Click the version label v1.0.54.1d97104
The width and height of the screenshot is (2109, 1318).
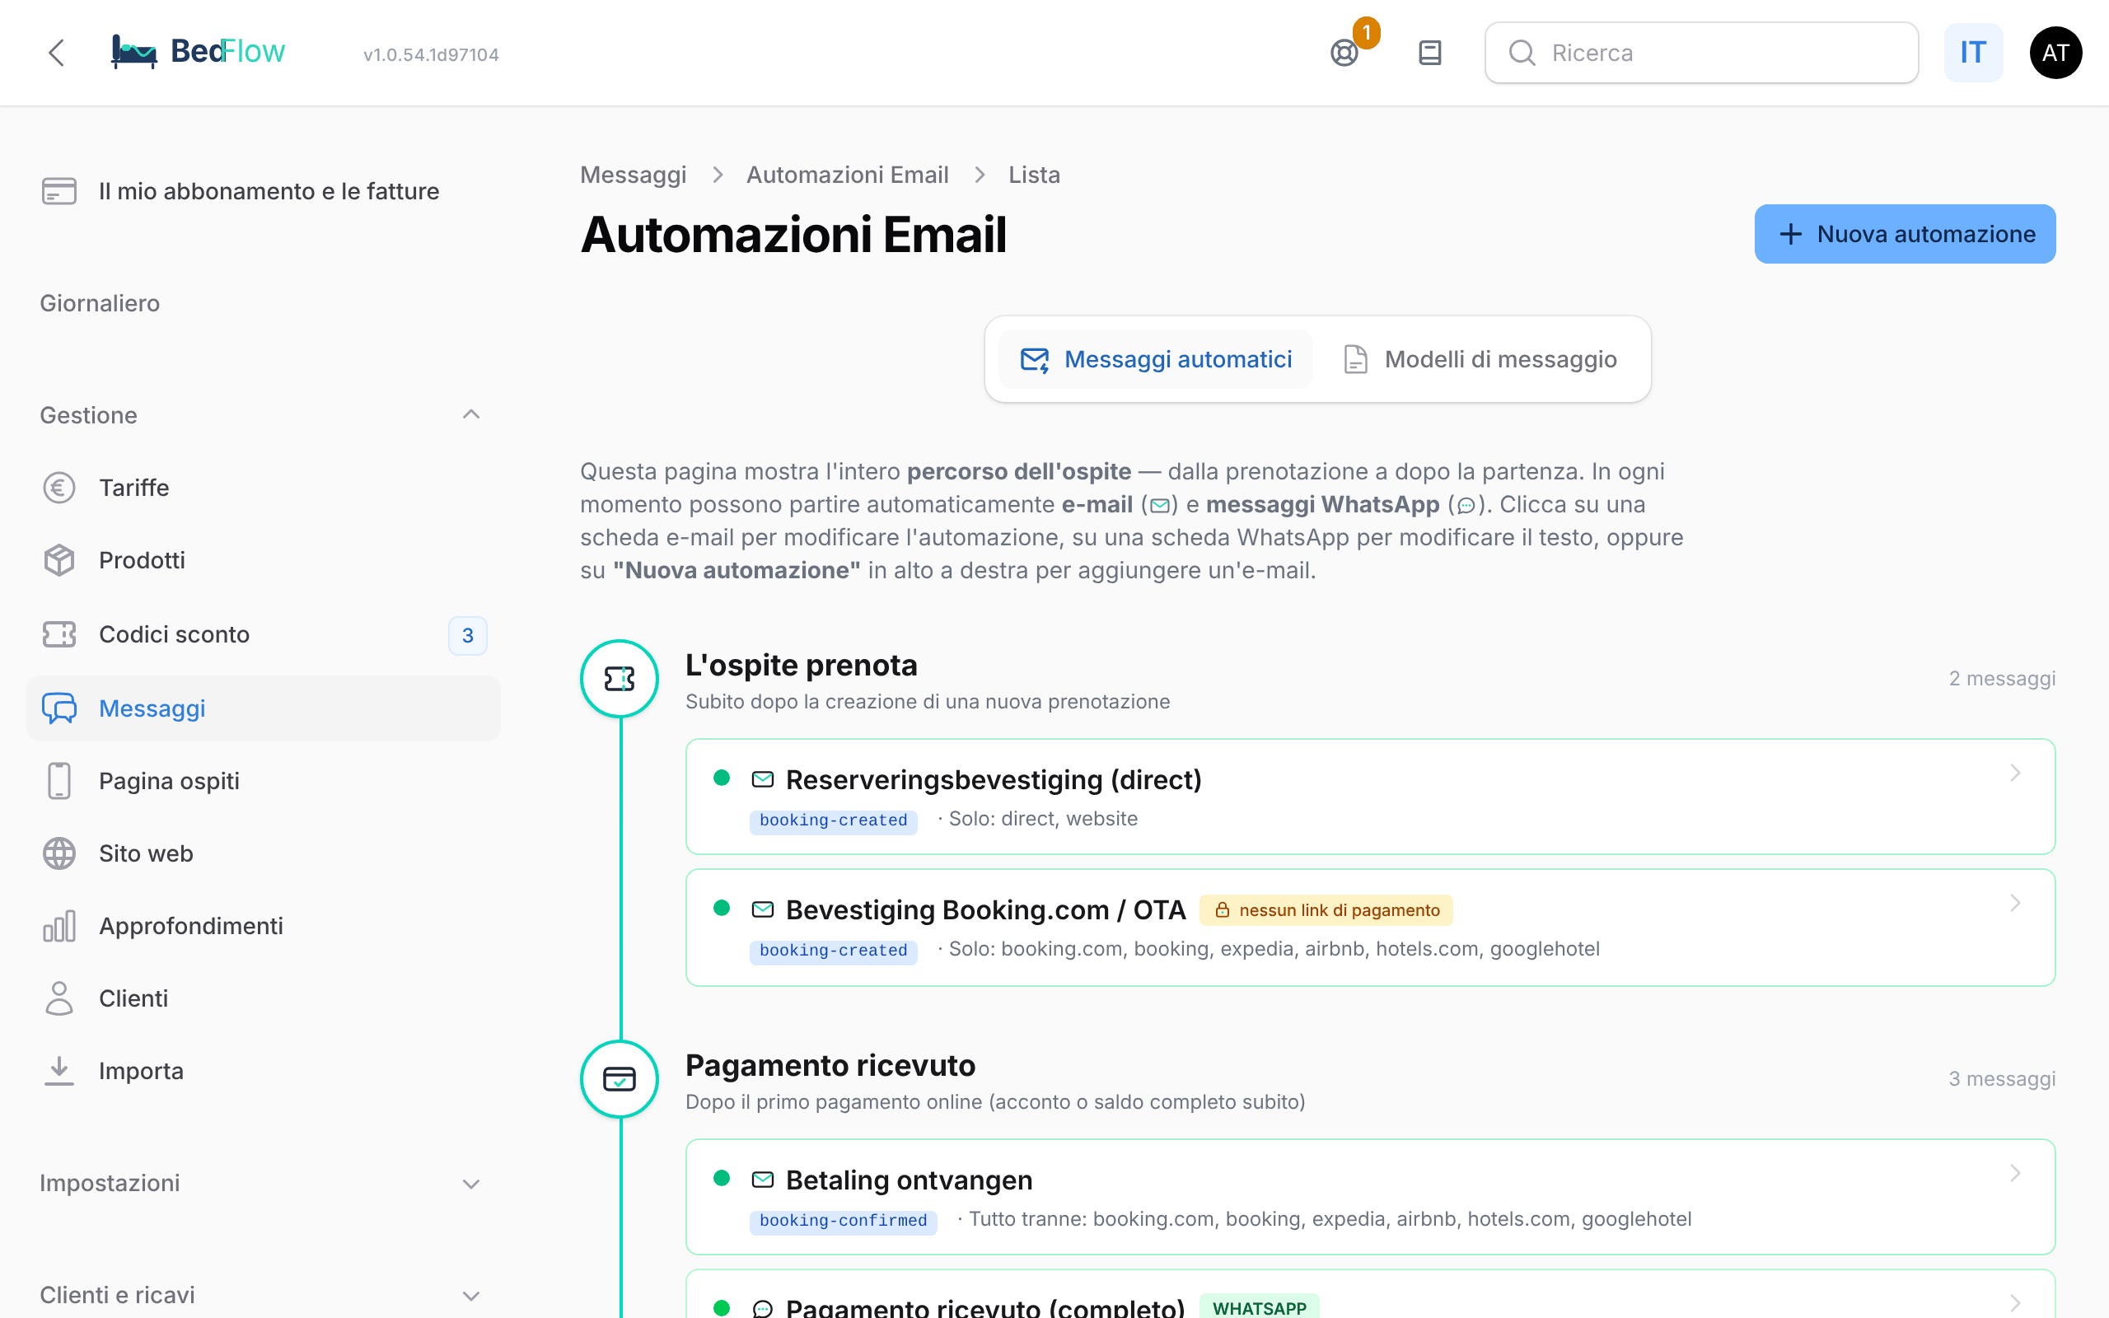432,54
